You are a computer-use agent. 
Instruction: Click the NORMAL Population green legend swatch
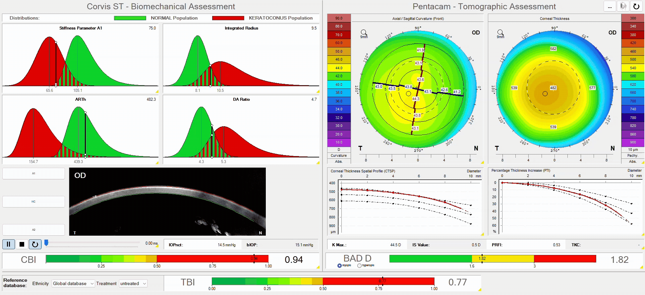(x=130, y=18)
